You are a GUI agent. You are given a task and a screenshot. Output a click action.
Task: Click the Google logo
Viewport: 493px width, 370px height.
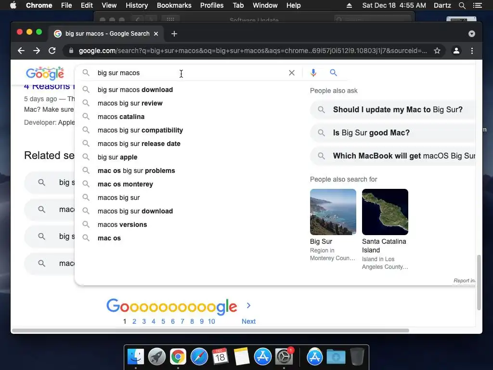[45, 73]
